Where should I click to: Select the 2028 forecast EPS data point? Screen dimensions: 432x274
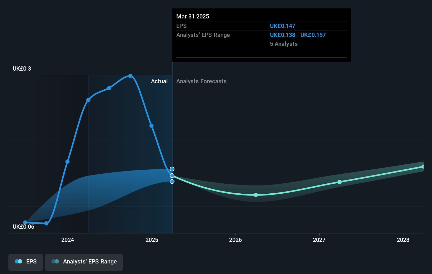click(x=423, y=167)
